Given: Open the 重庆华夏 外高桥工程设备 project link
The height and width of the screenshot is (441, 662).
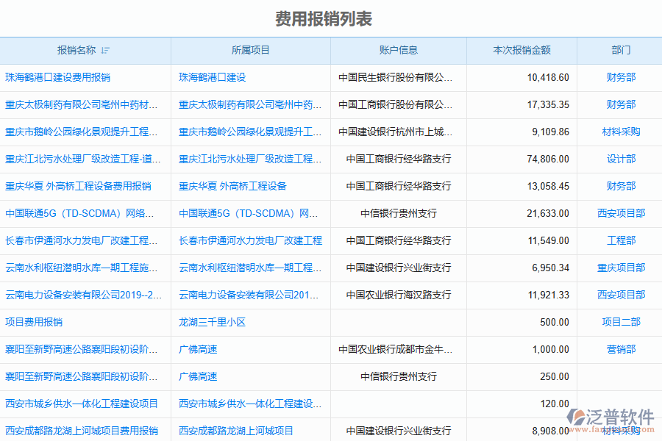Looking at the screenshot, I should coord(232,186).
